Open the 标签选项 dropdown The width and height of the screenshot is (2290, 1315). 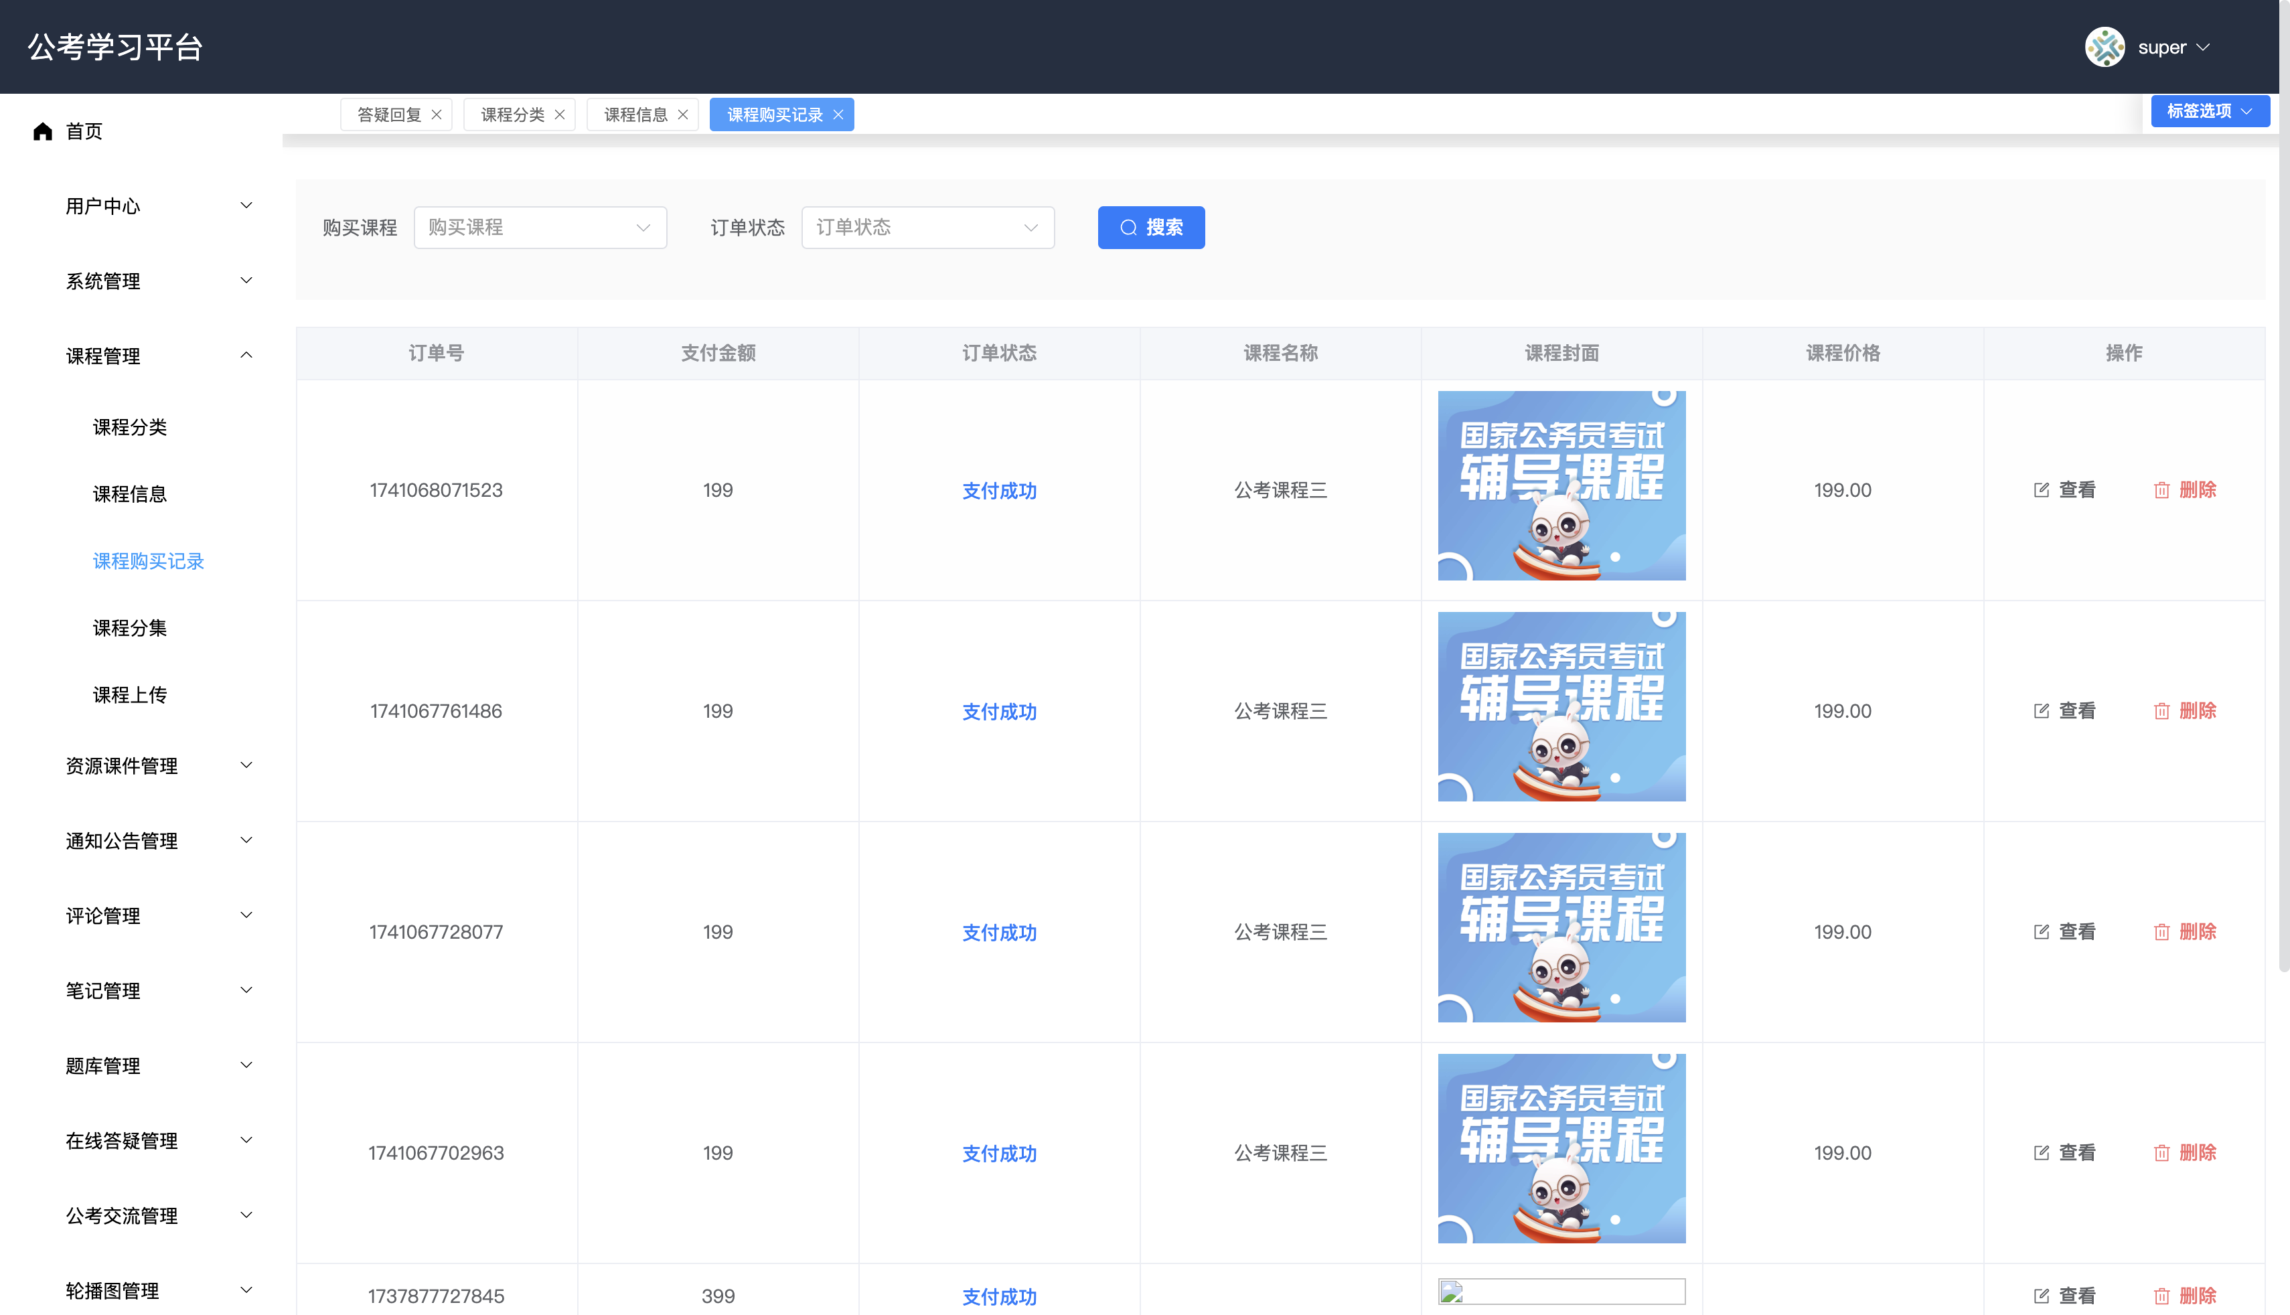pyautogui.click(x=2209, y=110)
